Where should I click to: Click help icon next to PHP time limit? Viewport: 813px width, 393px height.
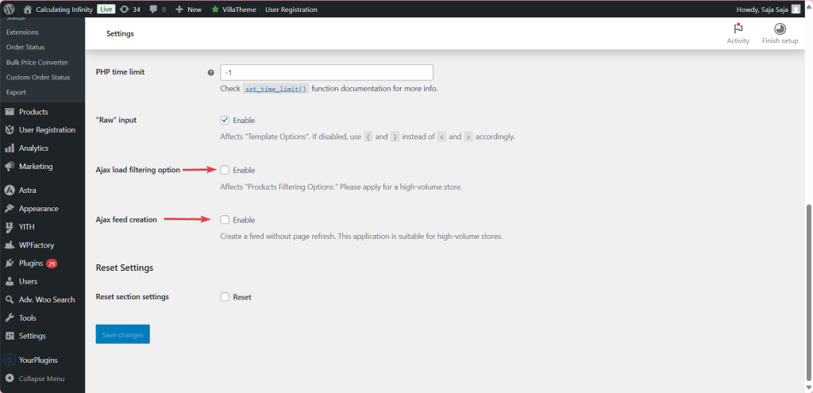point(211,72)
